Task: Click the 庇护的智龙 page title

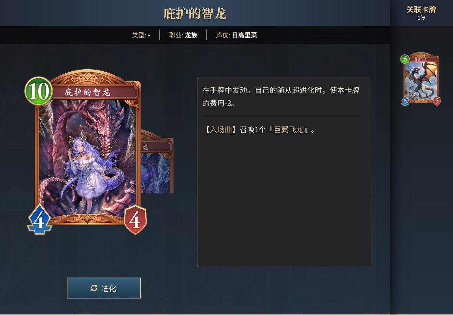Action: click(195, 13)
